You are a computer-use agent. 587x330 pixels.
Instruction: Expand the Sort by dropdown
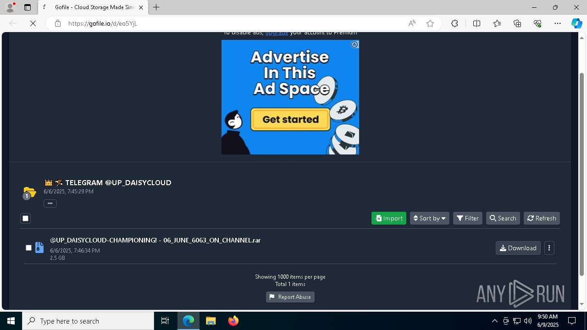click(430, 218)
